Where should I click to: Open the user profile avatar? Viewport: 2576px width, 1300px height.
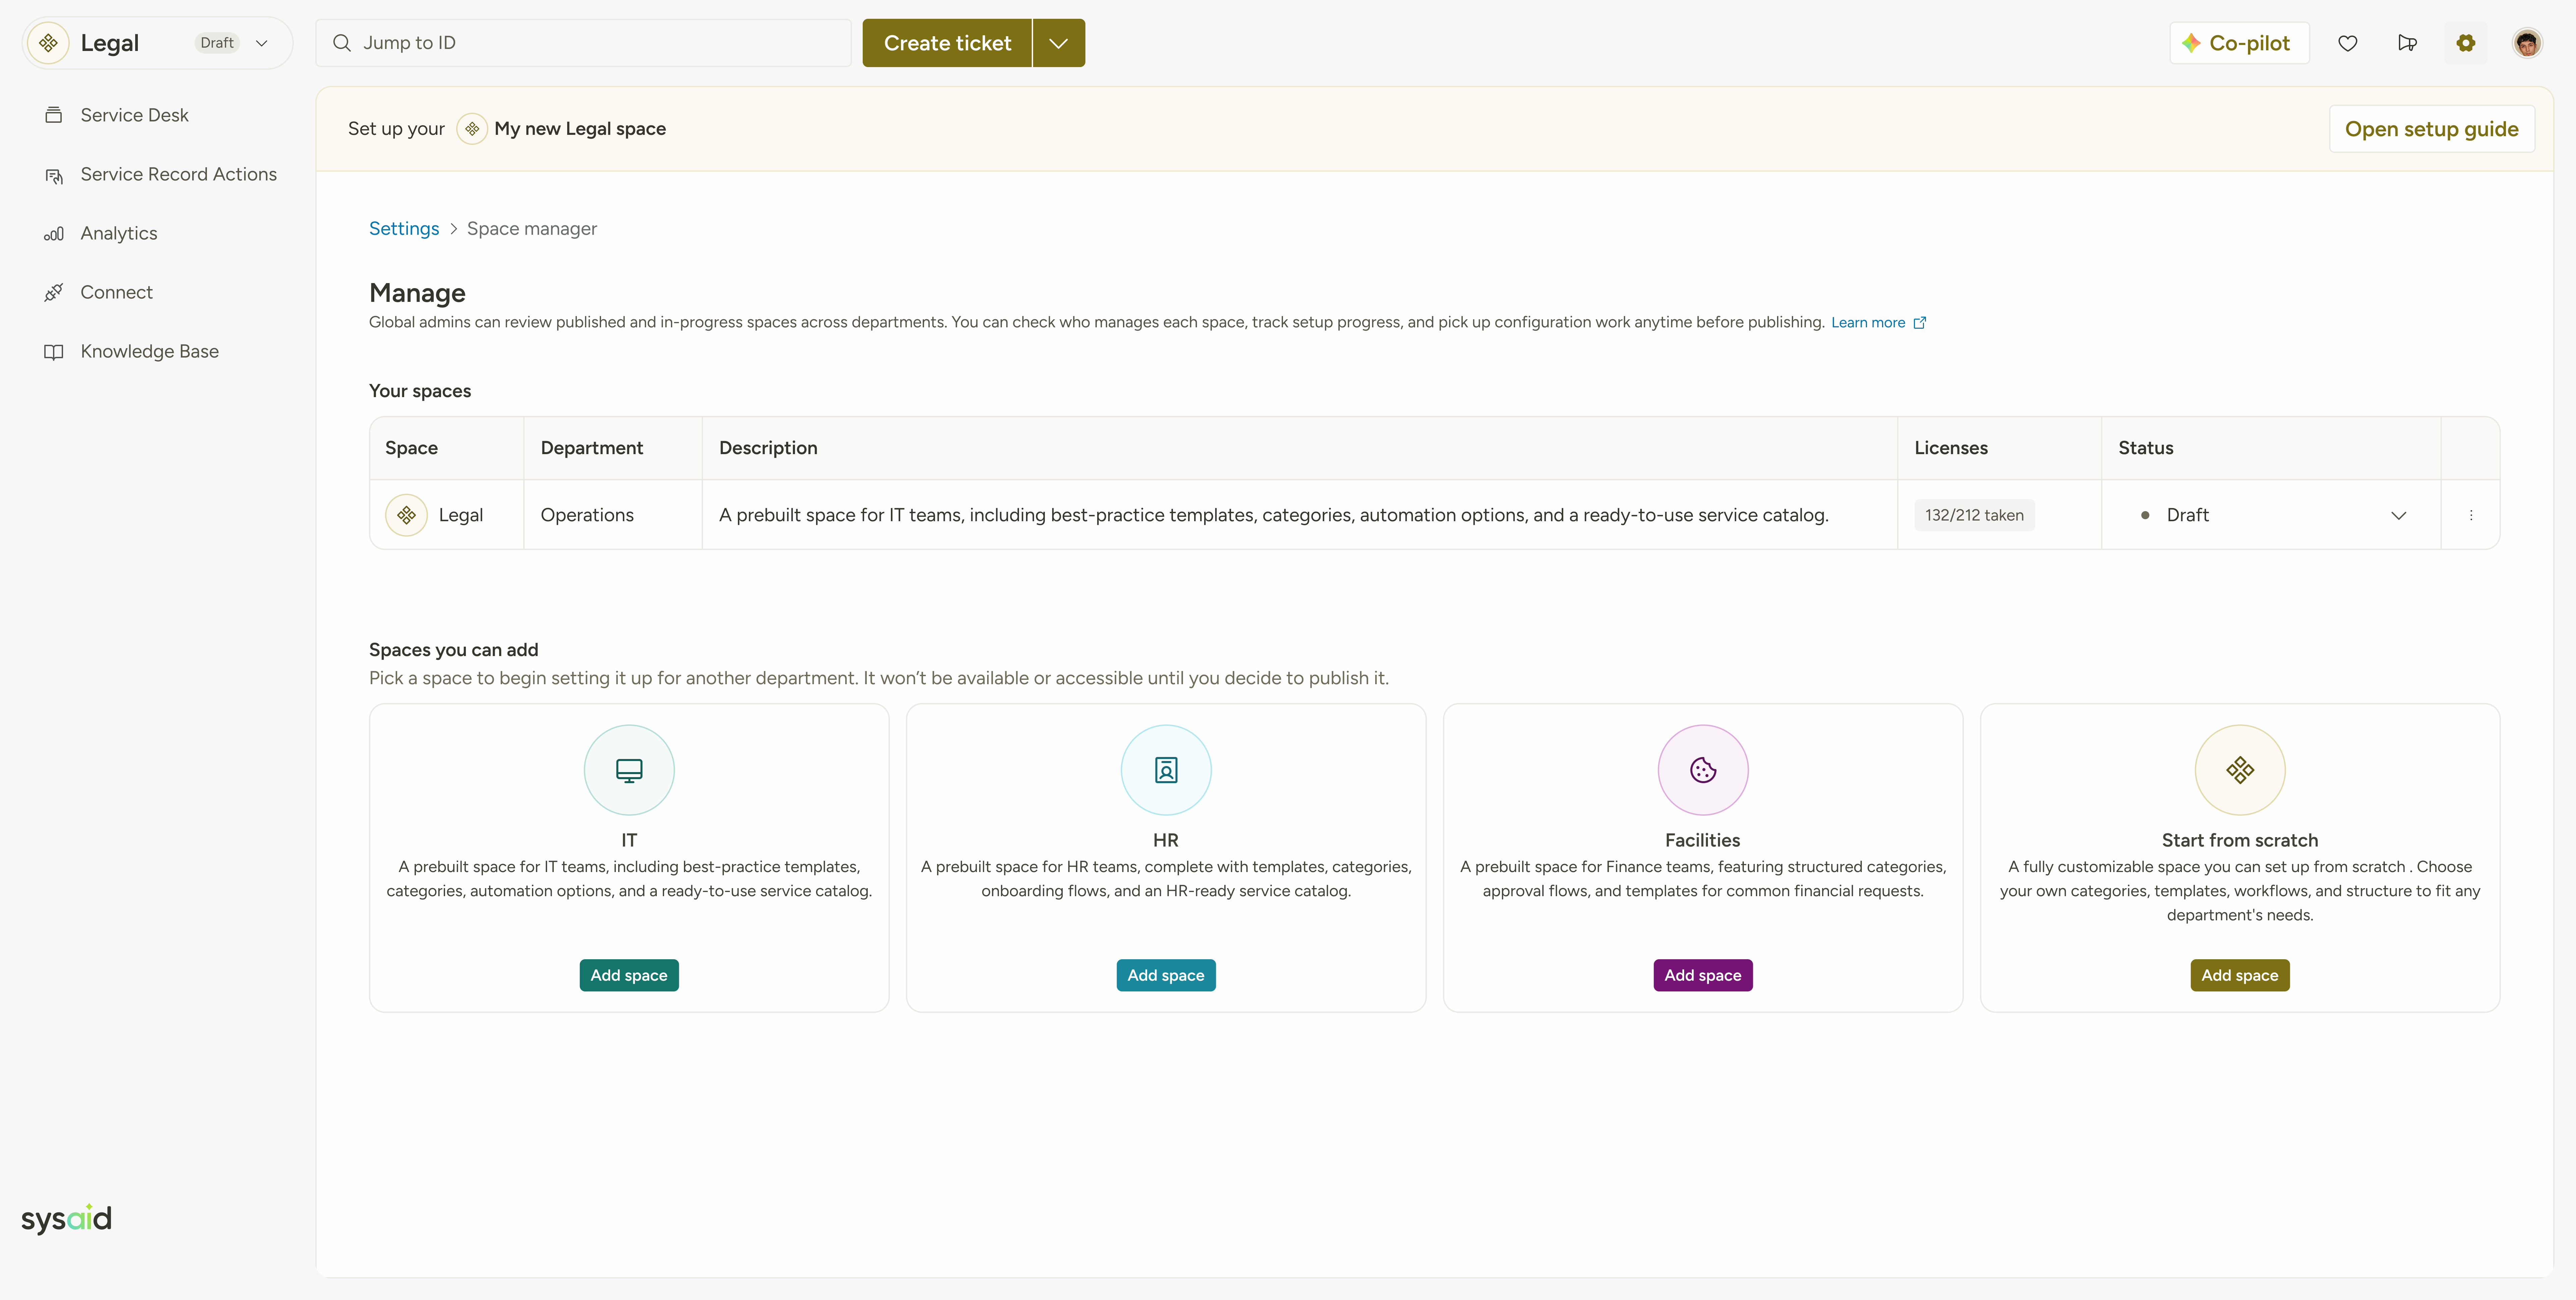2527,43
